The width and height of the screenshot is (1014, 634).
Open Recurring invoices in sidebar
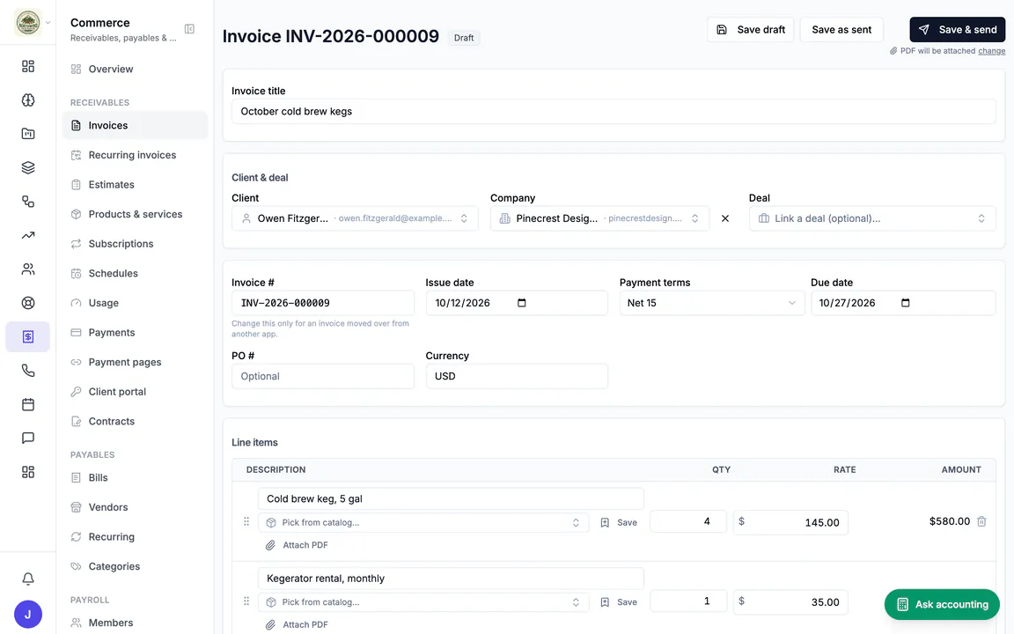coord(135,155)
